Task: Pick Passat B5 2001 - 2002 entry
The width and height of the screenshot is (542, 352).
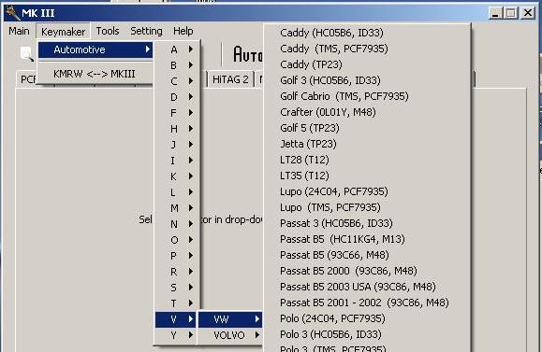Action: coord(367,303)
